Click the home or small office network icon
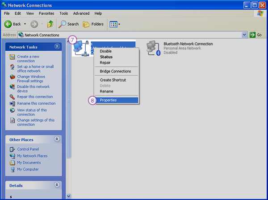Screen dimensions: 268x200 [x=12, y=67]
